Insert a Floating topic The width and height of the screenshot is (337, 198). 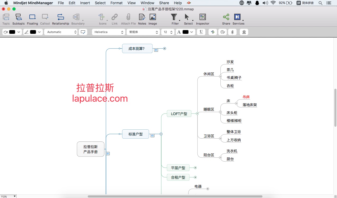point(33,17)
